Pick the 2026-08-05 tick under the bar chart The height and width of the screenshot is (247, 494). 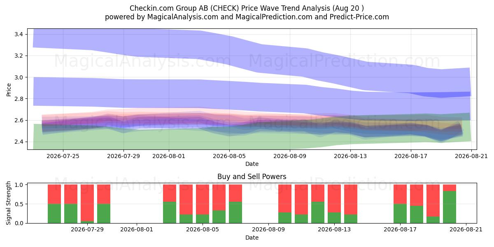pos(203,230)
